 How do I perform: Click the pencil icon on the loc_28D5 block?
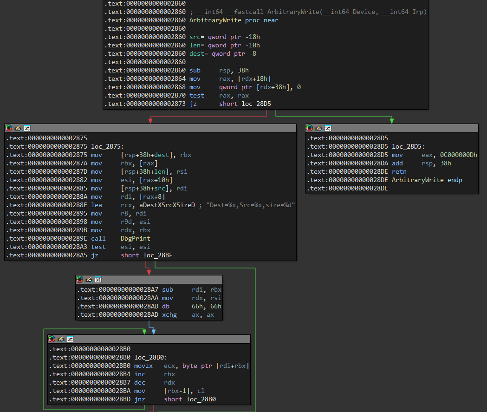pos(319,128)
